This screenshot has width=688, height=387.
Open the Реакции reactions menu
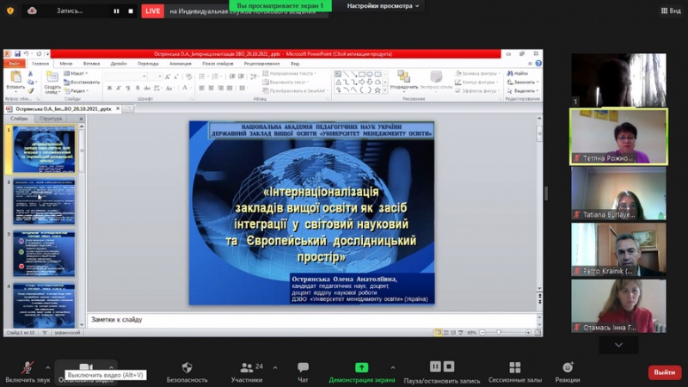(x=568, y=368)
